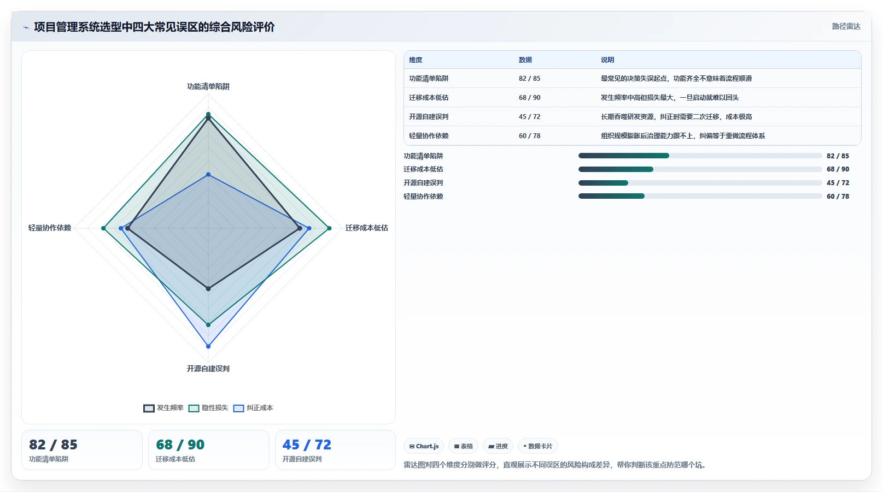Click the footer note starting 雷达图对四个维度
883x492 pixels.
pos(556,465)
